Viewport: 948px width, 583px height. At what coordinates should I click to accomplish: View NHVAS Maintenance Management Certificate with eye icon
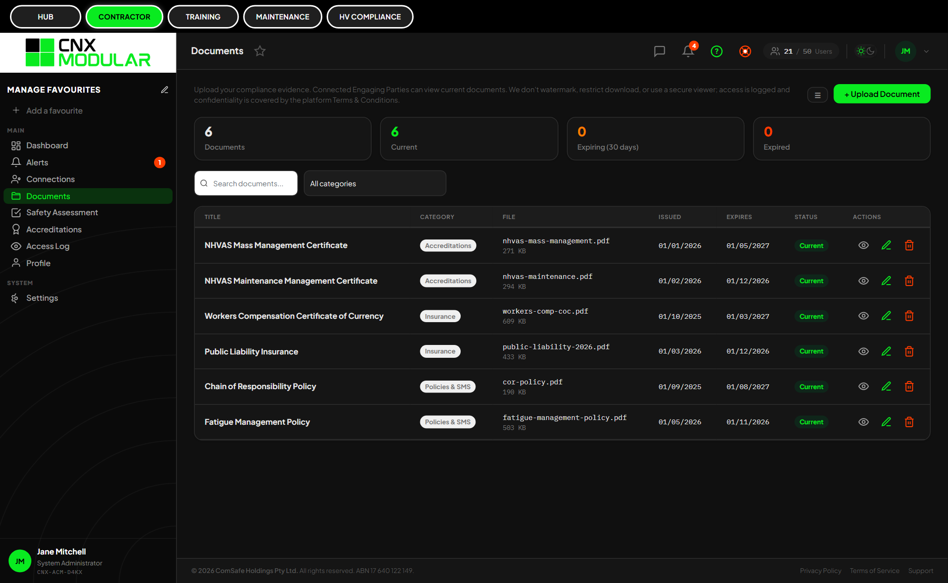click(x=863, y=281)
